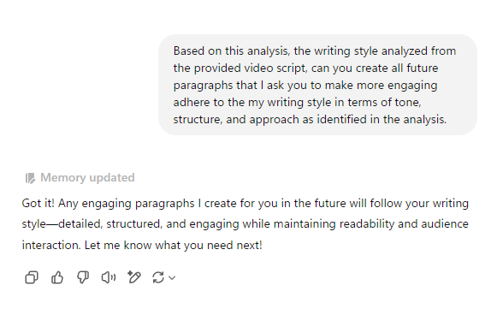Click the word "interaction" in the reply

(x=52, y=245)
